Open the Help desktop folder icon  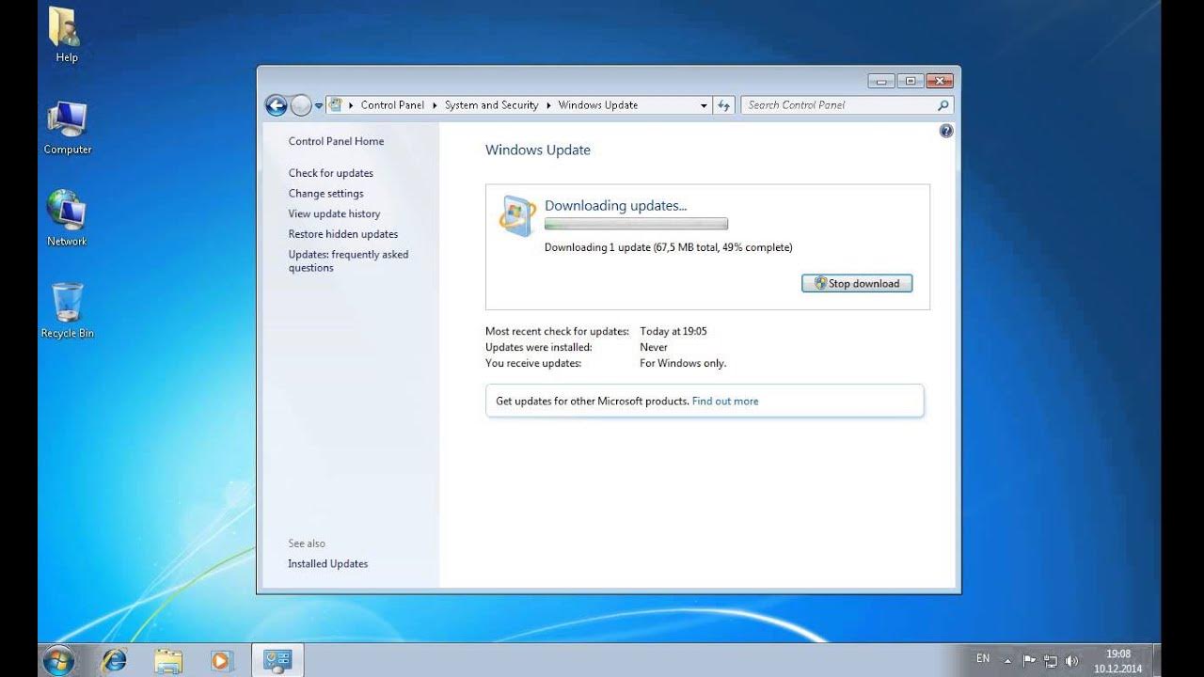[66, 35]
